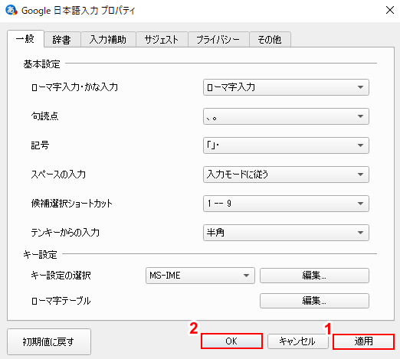Apply changes with the 適用 button

(x=363, y=341)
